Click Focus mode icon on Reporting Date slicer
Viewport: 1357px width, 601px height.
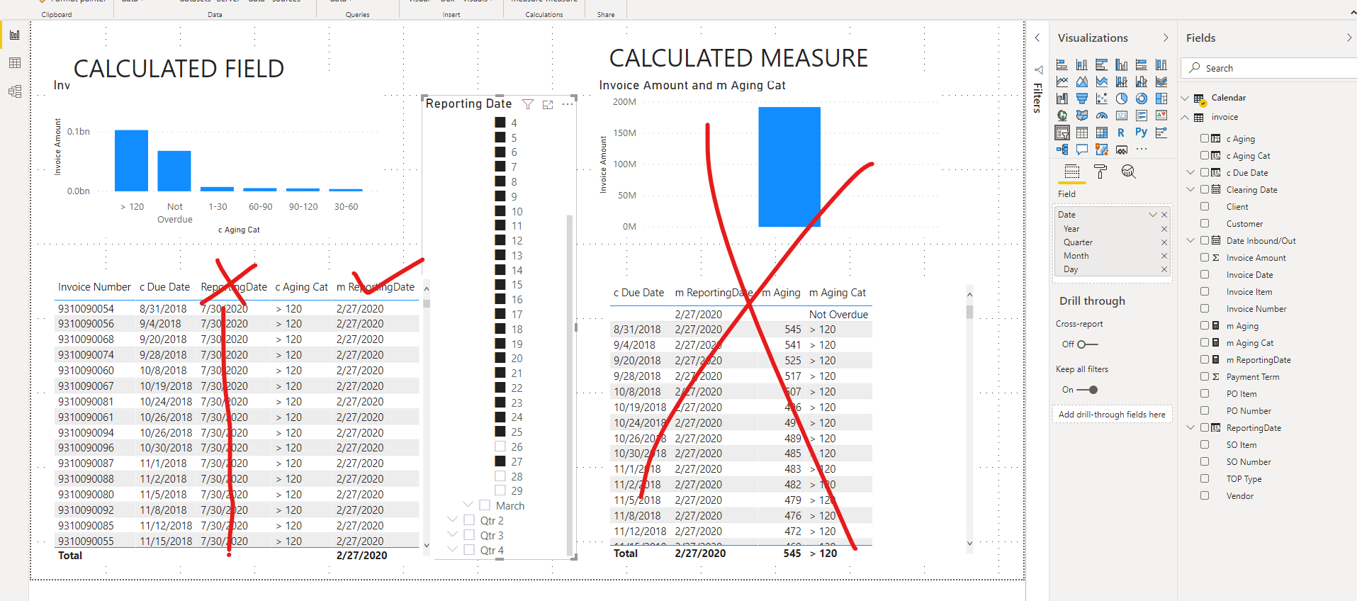(x=548, y=104)
